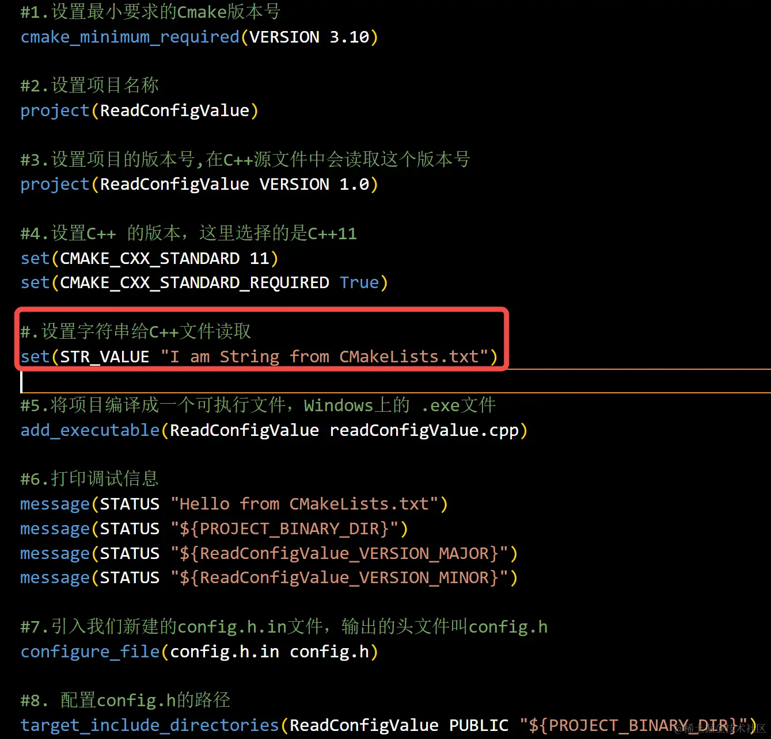Click the cmake_minimum_required command
This screenshot has width=771, height=739.
point(130,37)
